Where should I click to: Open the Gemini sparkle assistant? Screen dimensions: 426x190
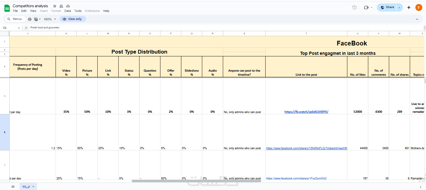click(x=409, y=7)
